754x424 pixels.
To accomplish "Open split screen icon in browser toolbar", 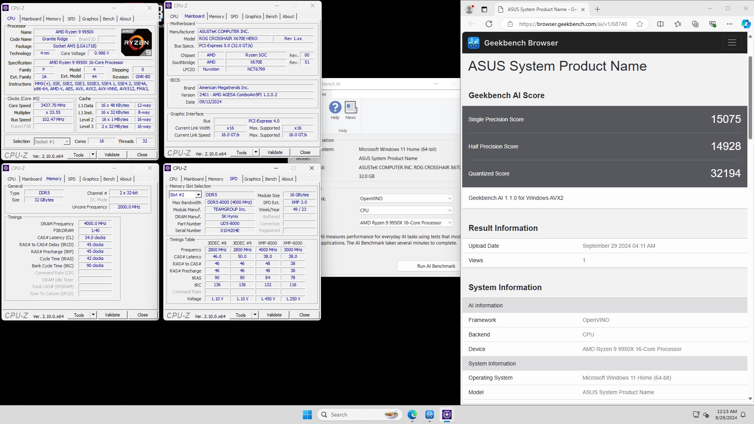I will click(x=661, y=24).
